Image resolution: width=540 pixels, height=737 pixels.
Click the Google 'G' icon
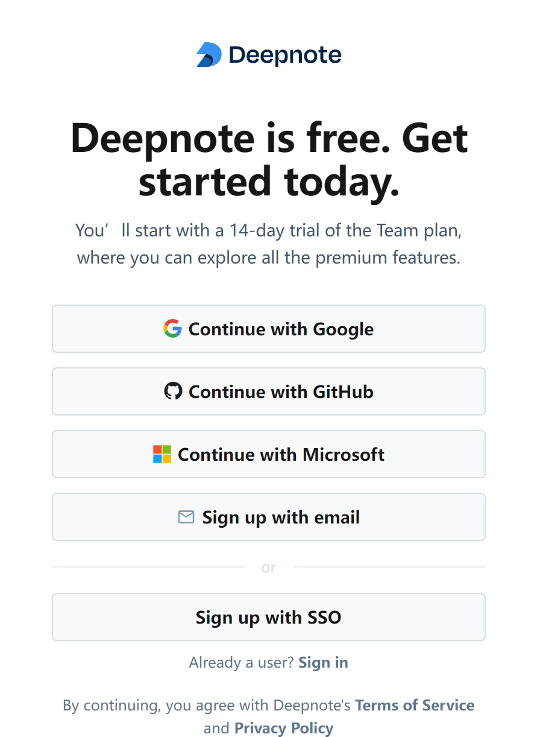click(x=172, y=329)
